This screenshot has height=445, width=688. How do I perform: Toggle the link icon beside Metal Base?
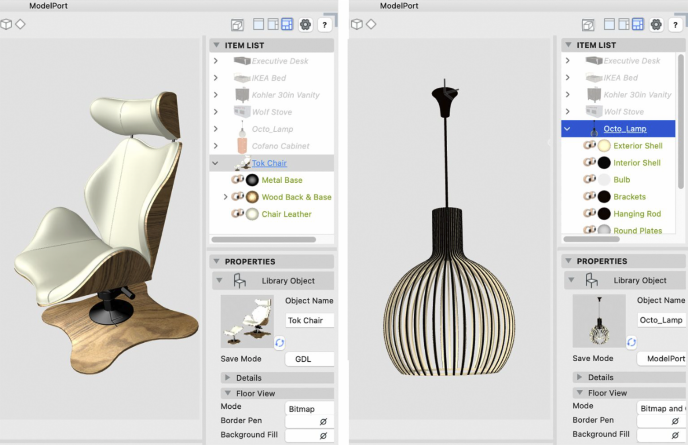pos(237,180)
